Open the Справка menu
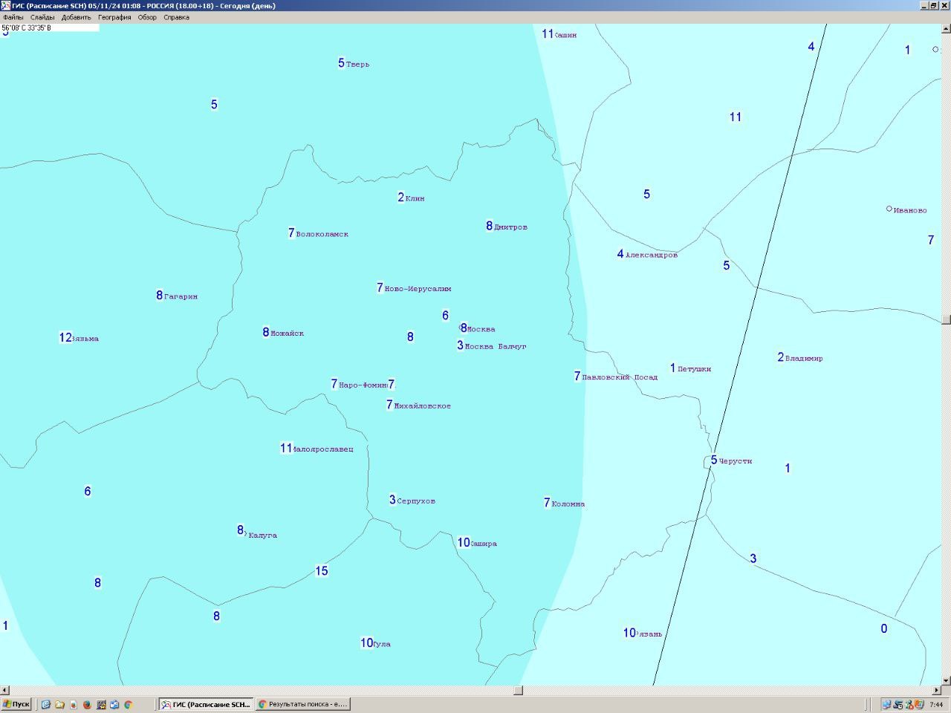The width and height of the screenshot is (951, 713). coord(176,17)
